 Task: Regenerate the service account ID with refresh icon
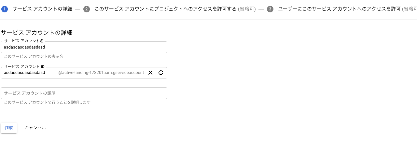point(161,73)
